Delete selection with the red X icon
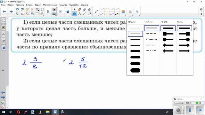This screenshot has width=205, height=115. point(32,9)
